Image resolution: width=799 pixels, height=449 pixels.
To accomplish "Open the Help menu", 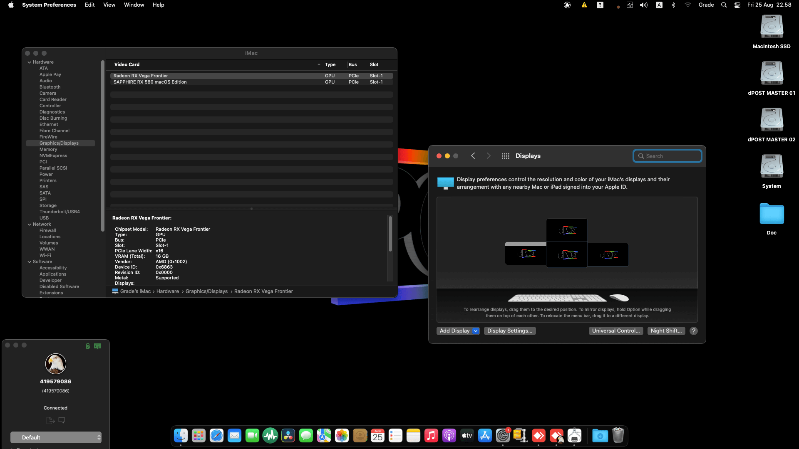I will pos(158,5).
